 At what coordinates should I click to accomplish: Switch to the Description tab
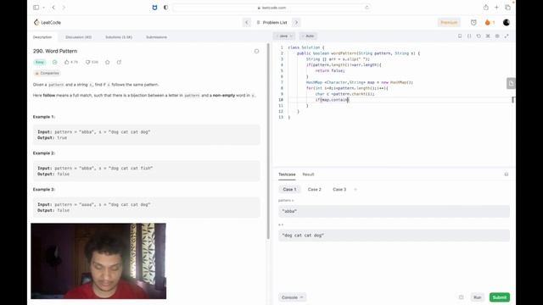point(42,37)
